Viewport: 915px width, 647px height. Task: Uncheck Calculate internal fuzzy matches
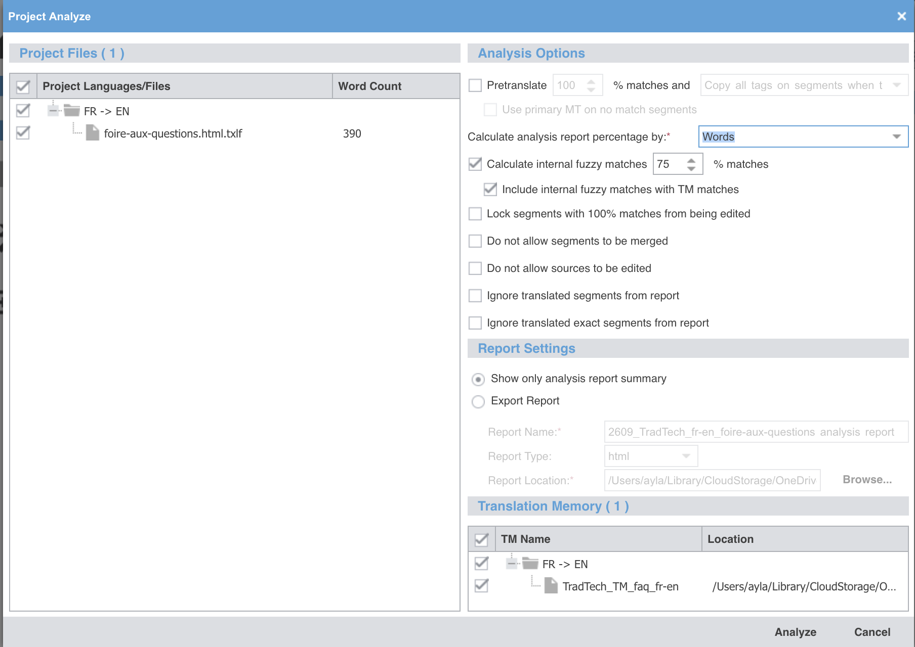click(475, 164)
